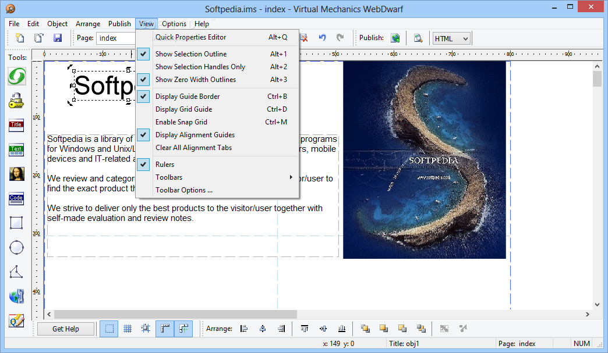This screenshot has width=608, height=353.
Task: Open Quick Properties Editor
Action: coord(217,37)
